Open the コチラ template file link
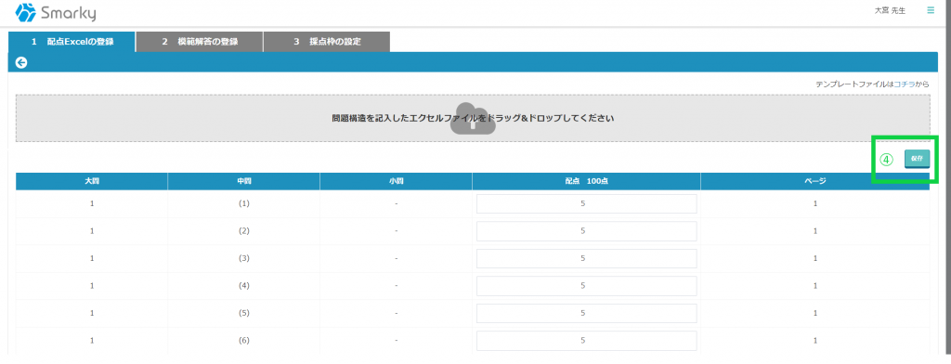 905,84
